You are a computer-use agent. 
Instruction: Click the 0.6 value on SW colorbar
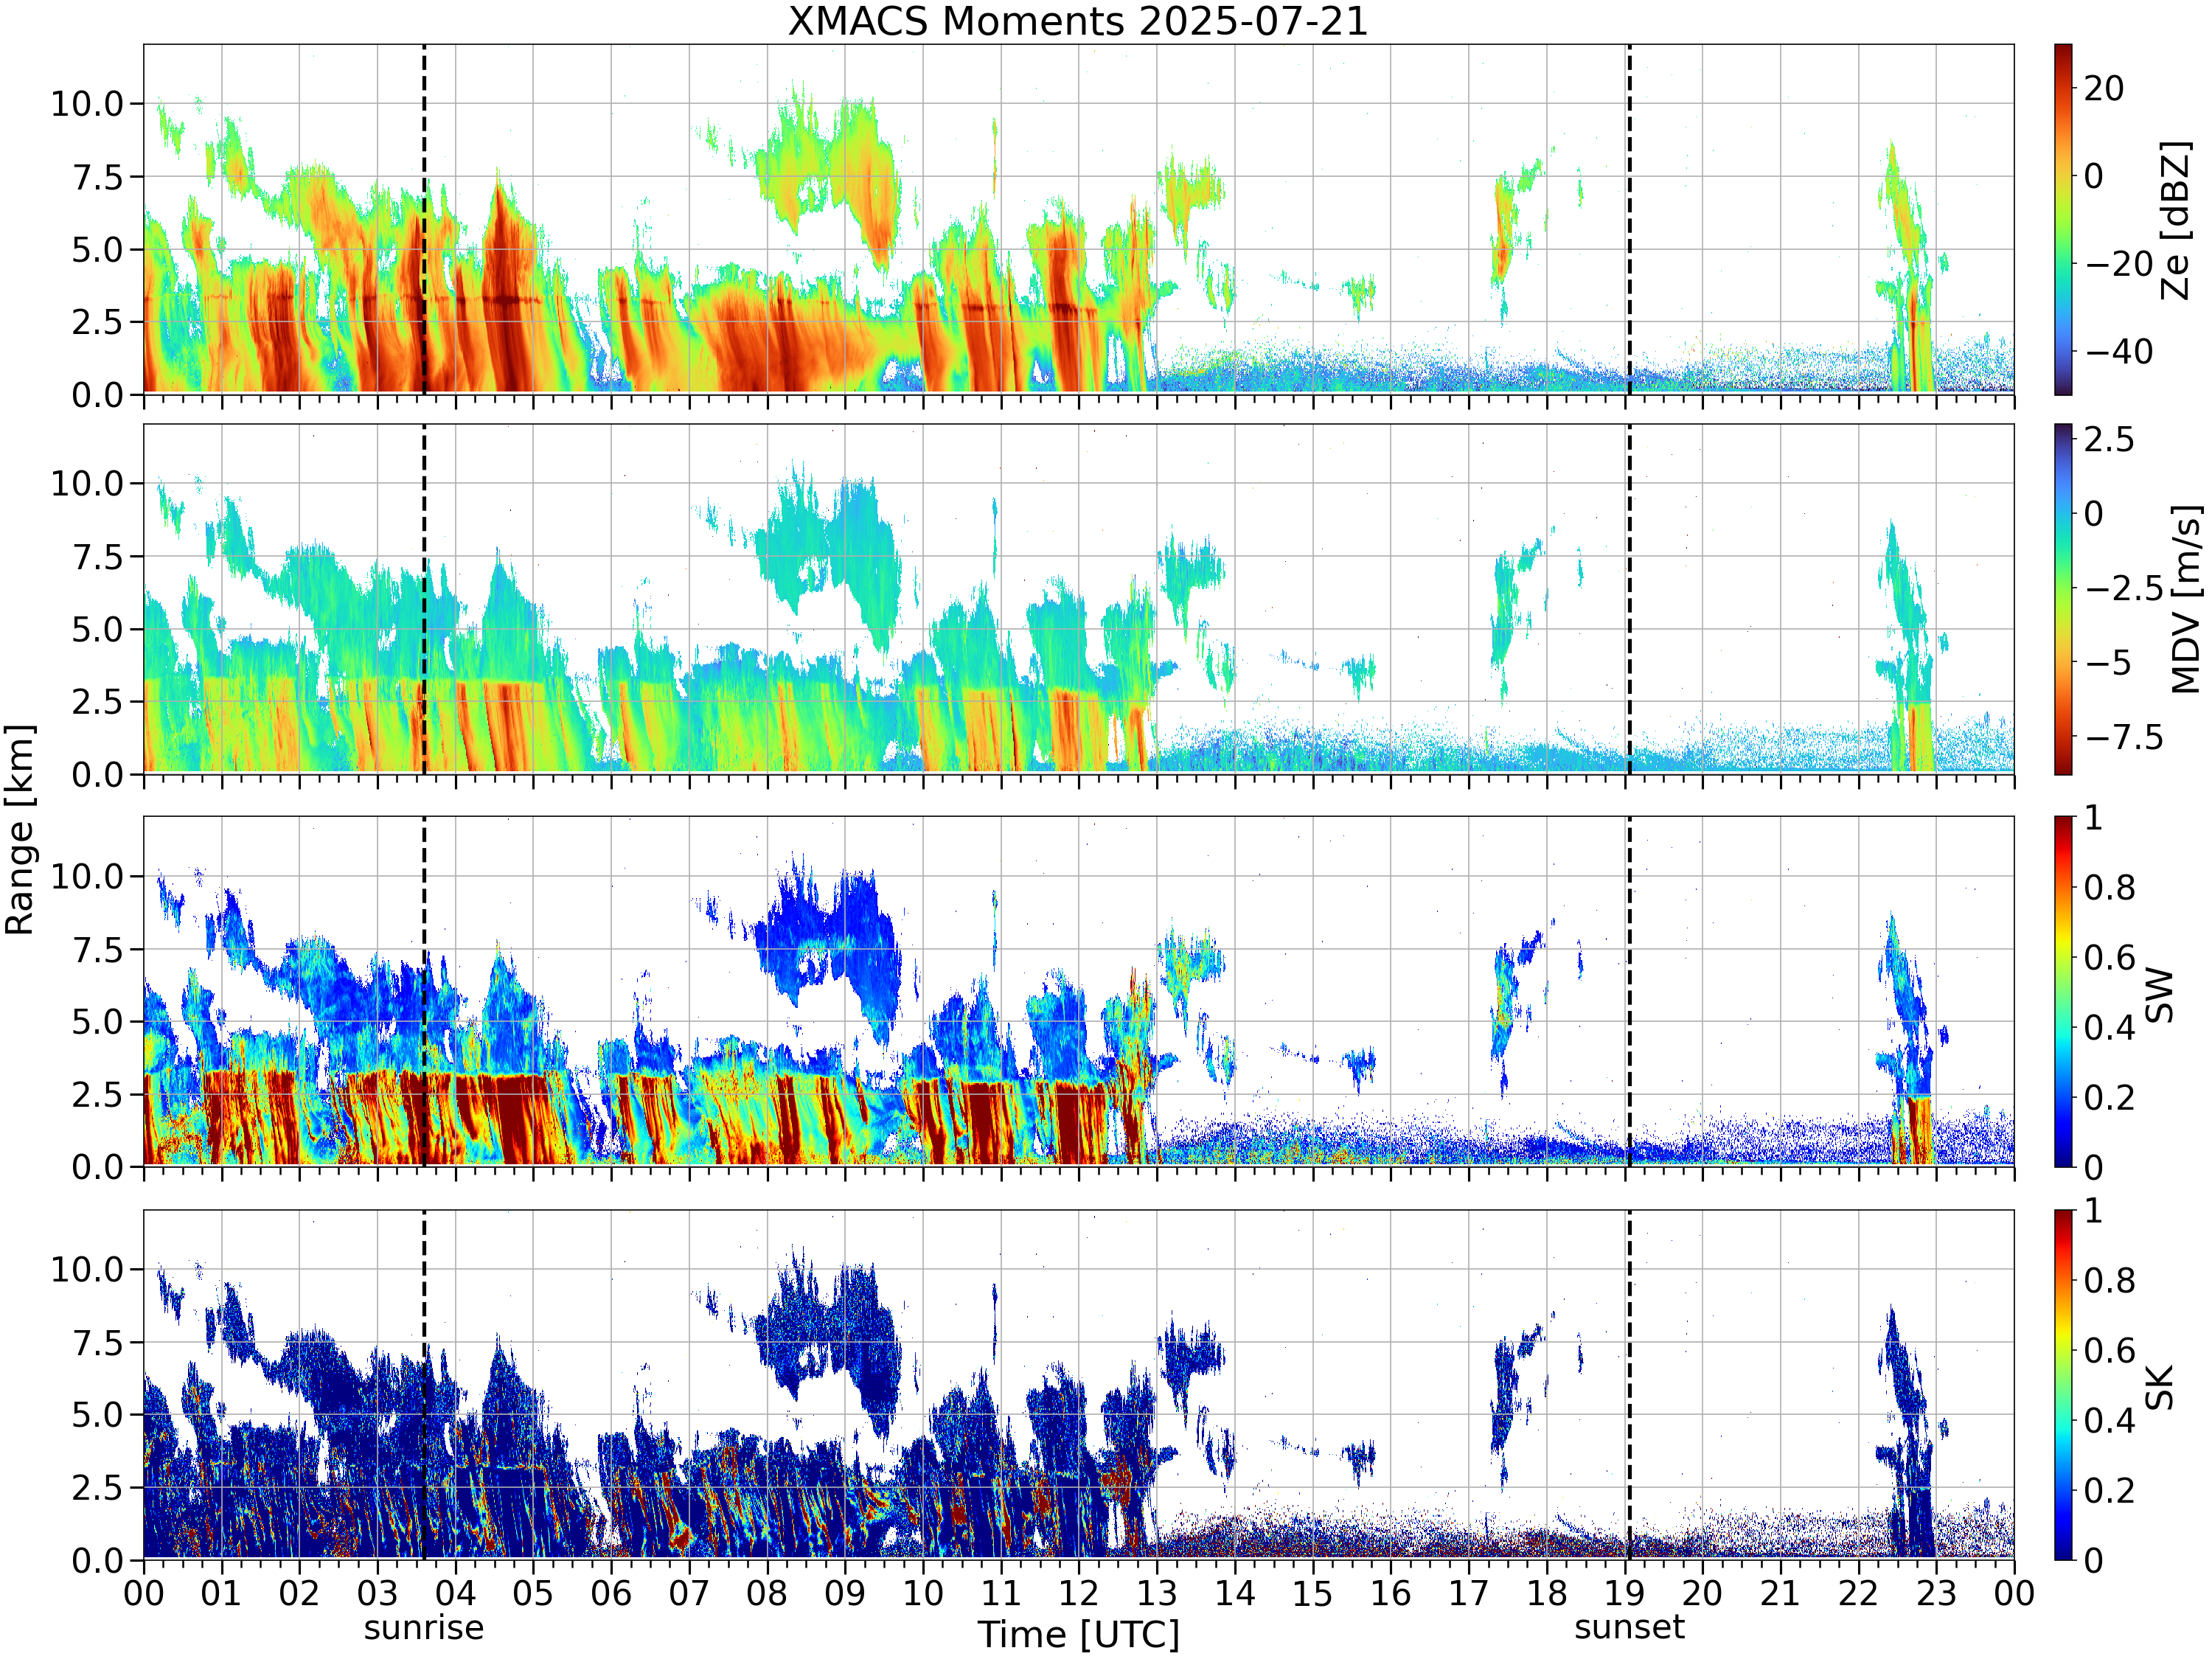coord(2109,957)
